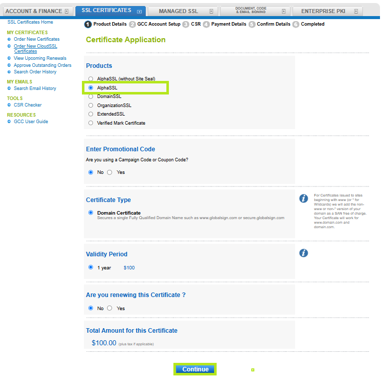Click bullet icon next to GCC User Guide
The image size is (383, 389).
click(x=9, y=122)
